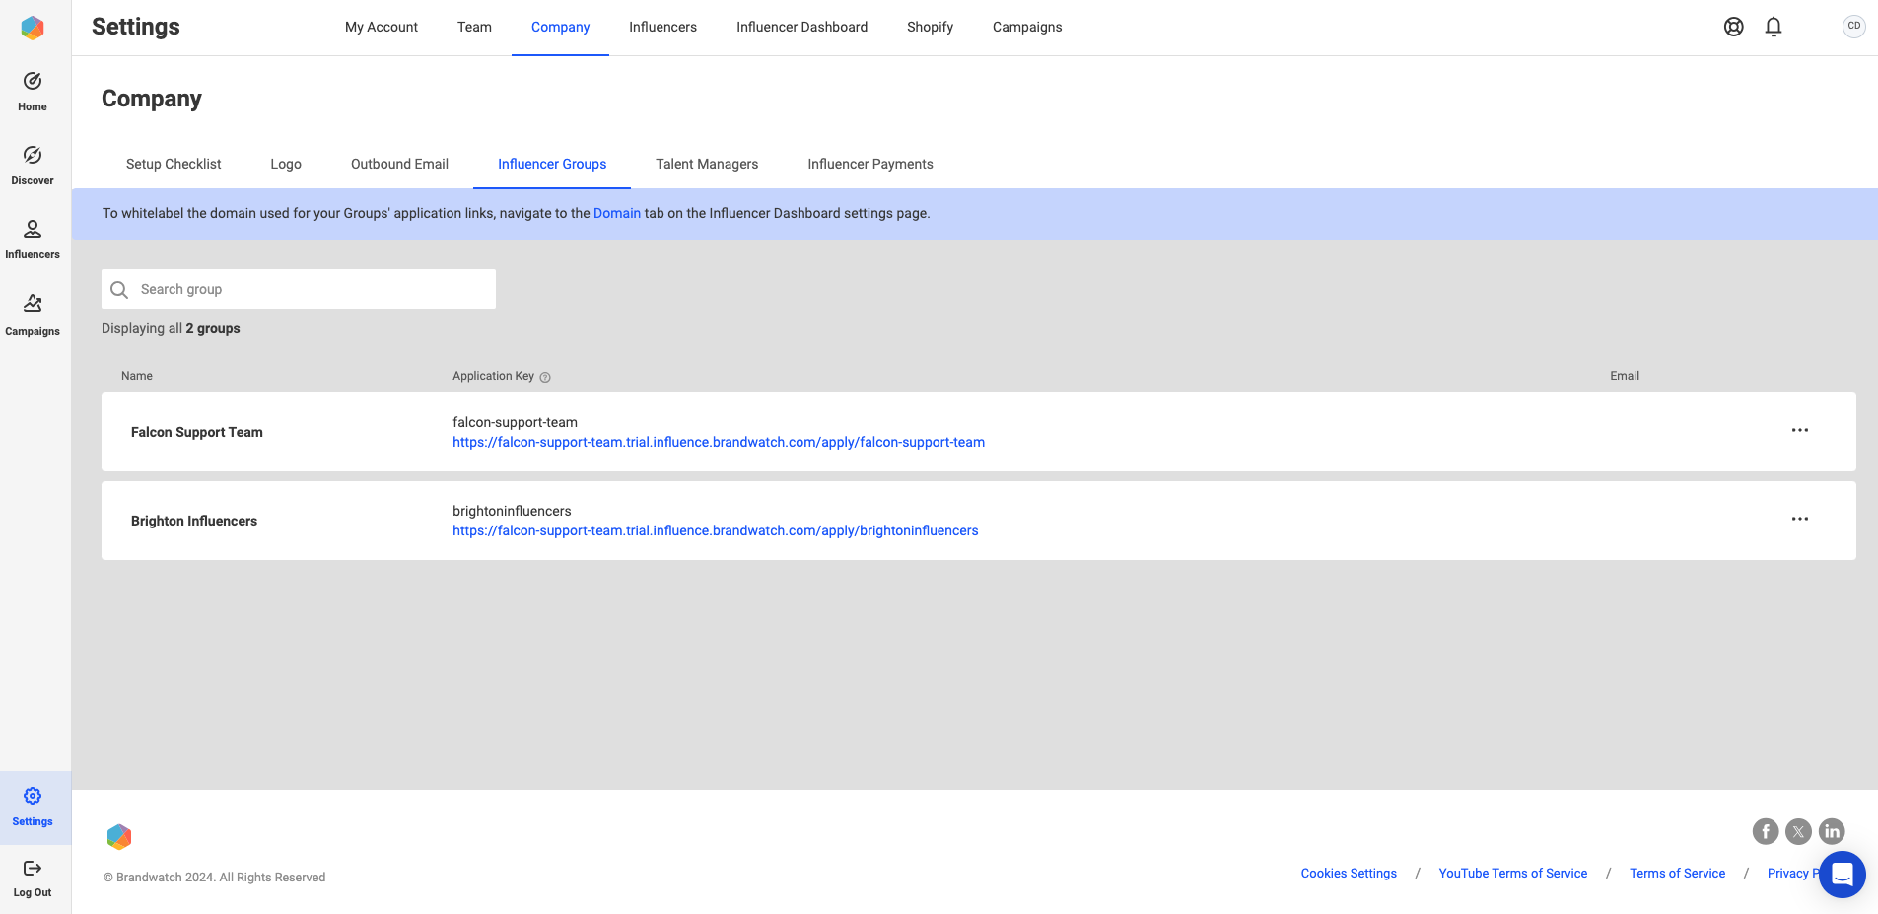Click the brightoninfluencers key text

512,511
